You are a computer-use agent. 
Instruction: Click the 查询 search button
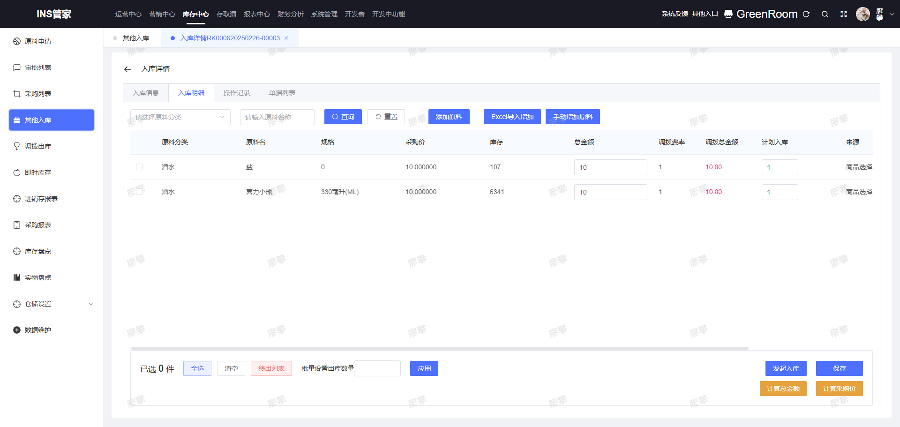pos(343,117)
